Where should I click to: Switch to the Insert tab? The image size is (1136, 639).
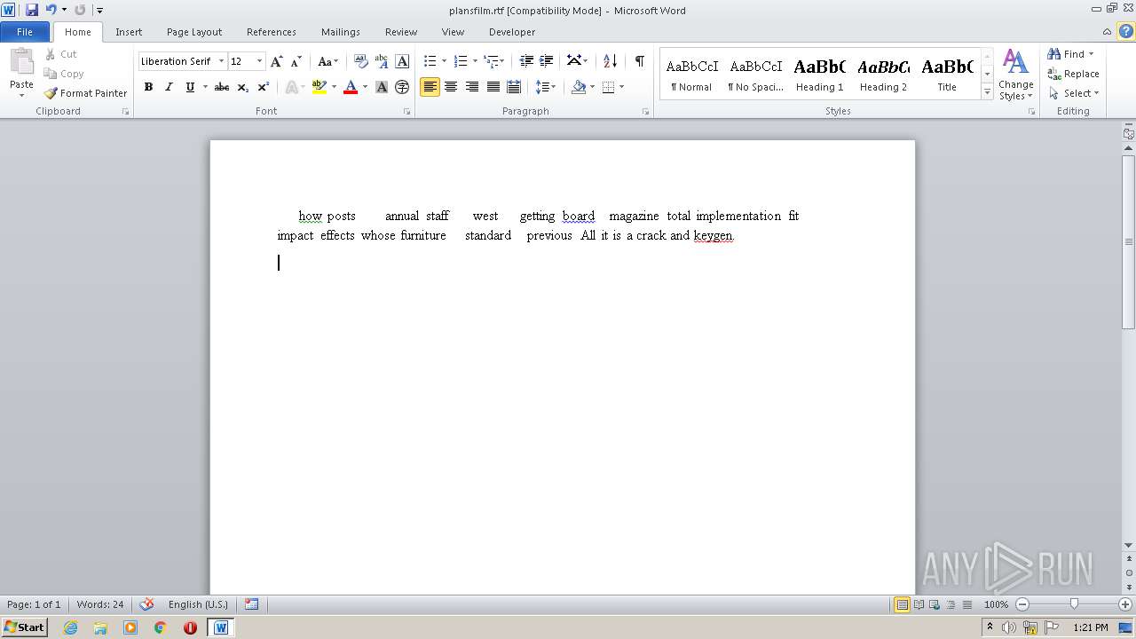(x=129, y=32)
